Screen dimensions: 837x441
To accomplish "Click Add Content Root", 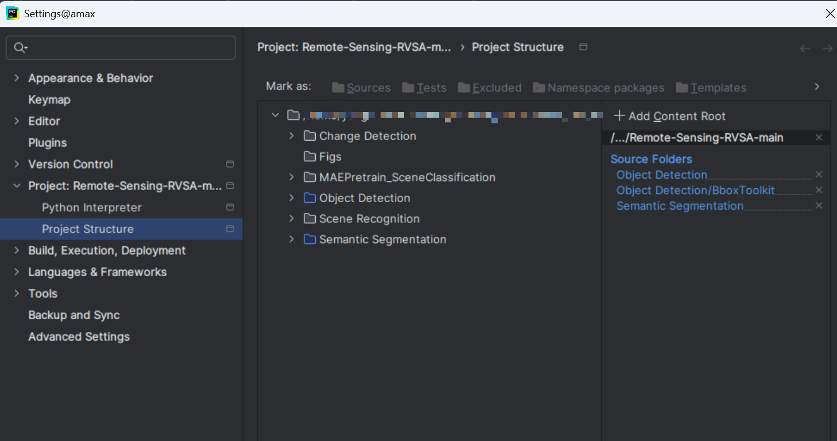I will point(670,116).
